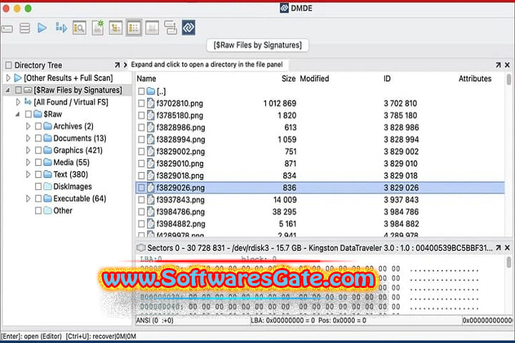515x343 pixels.
Task: Sort files by the ID column
Action: [x=387, y=79]
